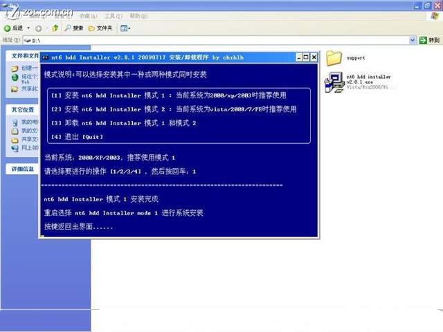
Task: Expand the address bar dropdown arrow
Action: point(413,40)
